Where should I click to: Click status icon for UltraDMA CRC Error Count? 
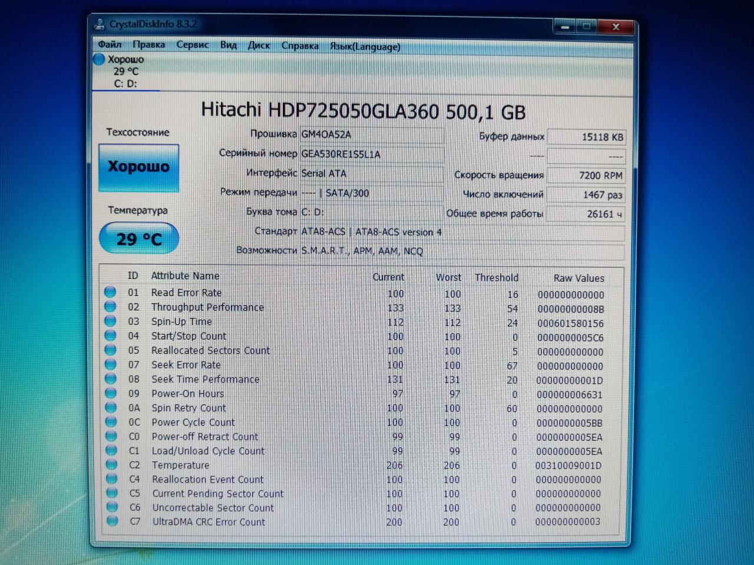click(x=112, y=520)
